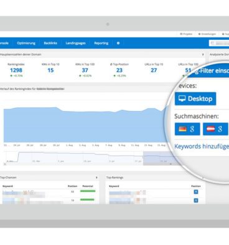Image resolution: width=229 pixels, height=245 pixels.
Task: Click the first blue position badge in Top-Rankings
Action: 196,192
